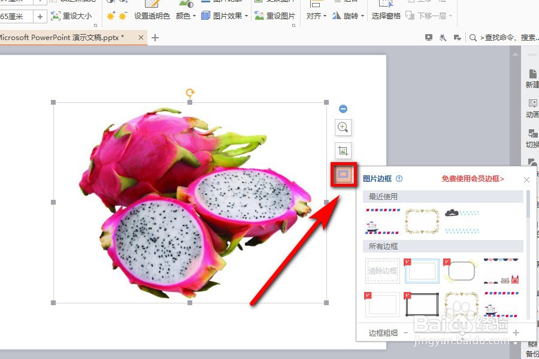Image resolution: width=539 pixels, height=359 pixels.
Task: Select the rounded gray tape border
Action: pos(462,270)
